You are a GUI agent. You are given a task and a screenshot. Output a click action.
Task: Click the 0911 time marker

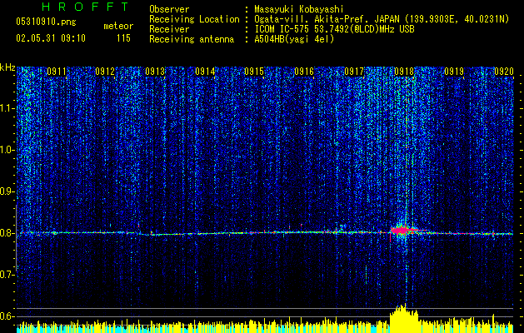(x=57, y=72)
